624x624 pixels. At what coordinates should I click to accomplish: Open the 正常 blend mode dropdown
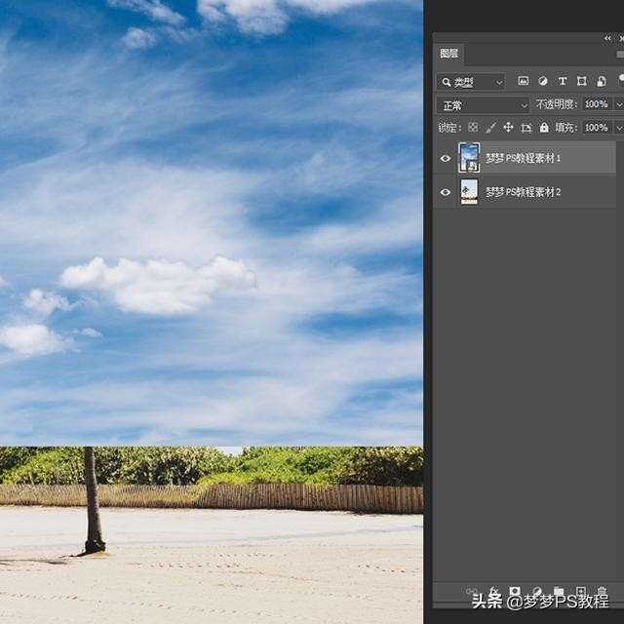[x=483, y=105]
